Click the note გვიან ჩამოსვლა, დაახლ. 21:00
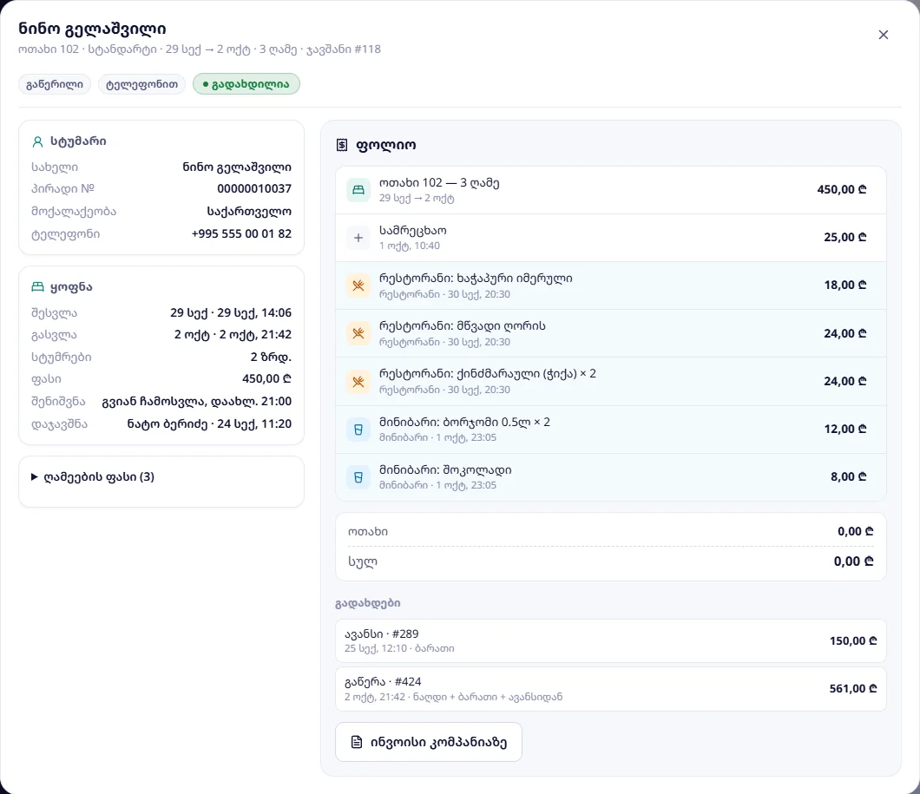The height and width of the screenshot is (794, 920). pos(196,402)
